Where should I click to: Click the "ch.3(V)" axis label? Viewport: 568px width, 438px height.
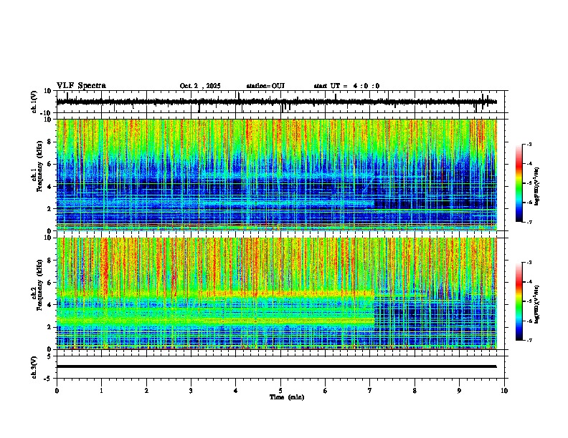pos(34,367)
